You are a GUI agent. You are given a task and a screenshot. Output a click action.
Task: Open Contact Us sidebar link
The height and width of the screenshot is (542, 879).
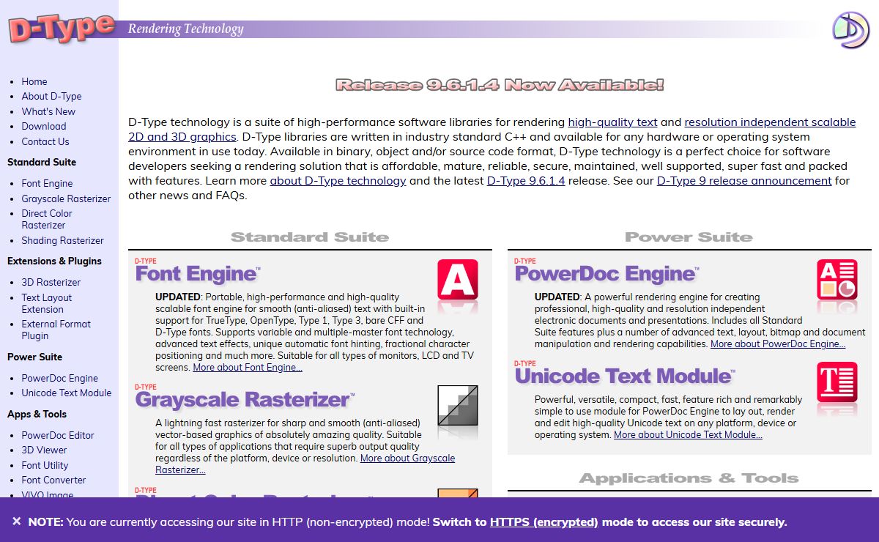click(45, 141)
